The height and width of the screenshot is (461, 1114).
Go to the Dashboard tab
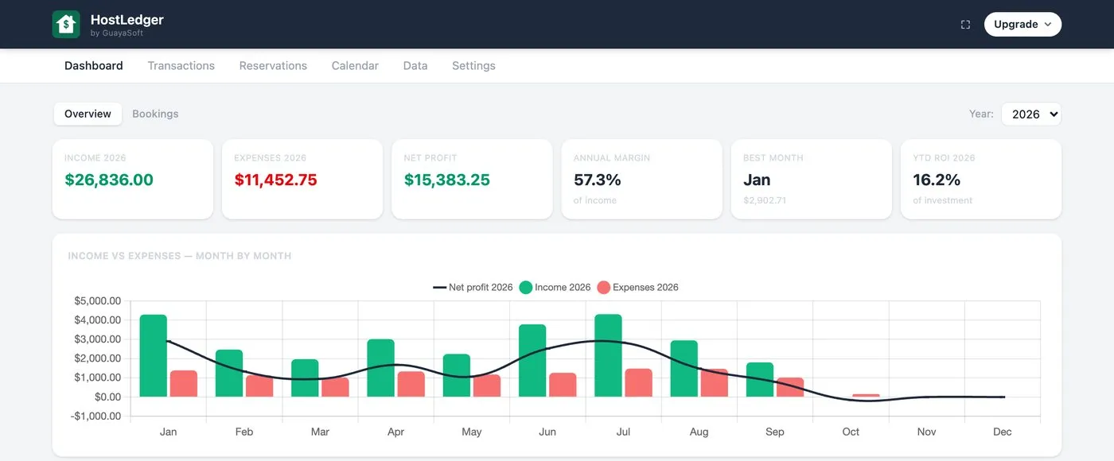click(94, 66)
